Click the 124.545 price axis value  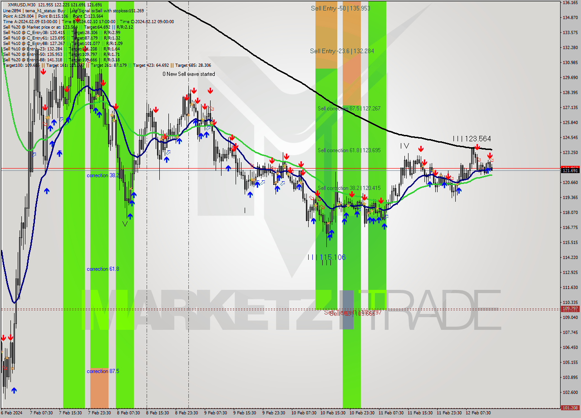pyautogui.click(x=571, y=138)
